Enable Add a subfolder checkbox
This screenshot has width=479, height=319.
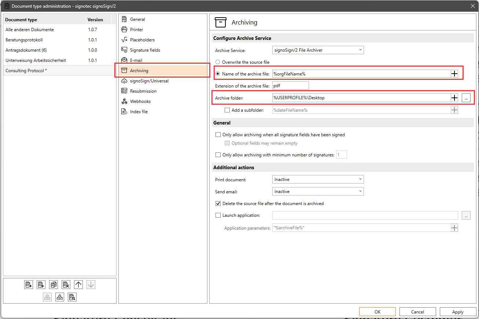point(227,110)
